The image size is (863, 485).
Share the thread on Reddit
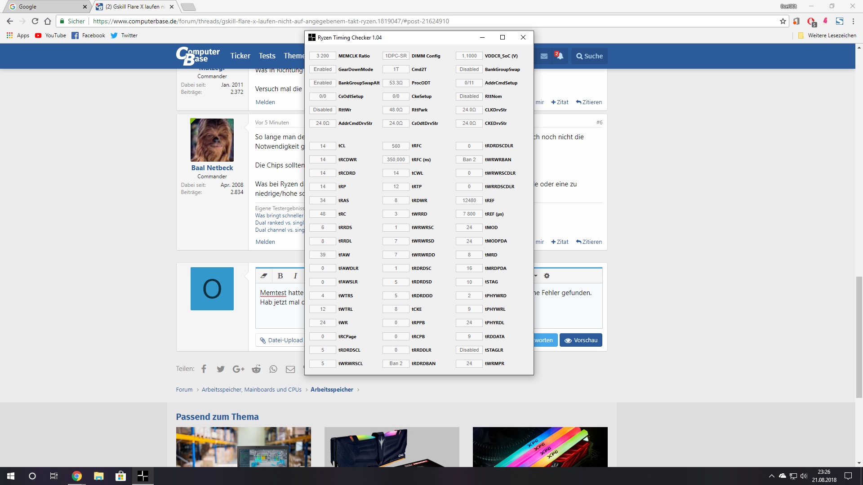point(256,369)
